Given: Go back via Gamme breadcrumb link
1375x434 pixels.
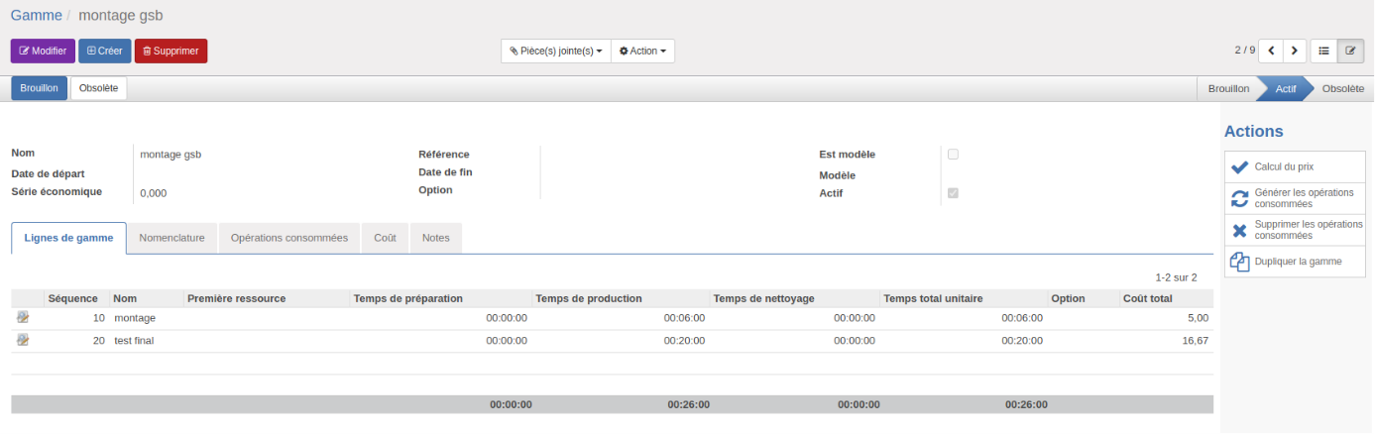Looking at the screenshot, I should pos(36,16).
